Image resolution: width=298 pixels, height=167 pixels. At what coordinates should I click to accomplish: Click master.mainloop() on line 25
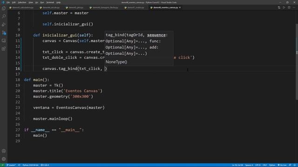53,119
